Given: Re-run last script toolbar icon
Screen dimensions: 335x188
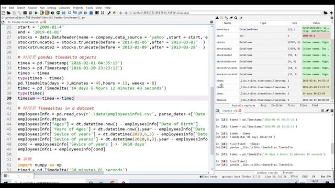Looking at the screenshot, I should [x=58, y=13].
